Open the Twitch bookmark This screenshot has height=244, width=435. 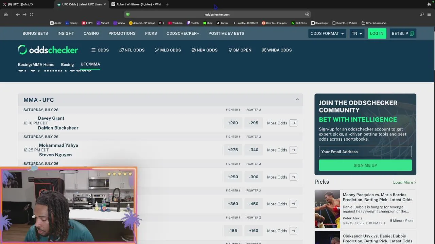(x=193, y=23)
